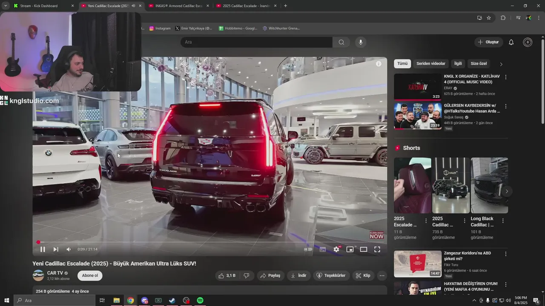545x306 pixels.
Task: Open the tab search dropdown arrow
Action: 6,6
